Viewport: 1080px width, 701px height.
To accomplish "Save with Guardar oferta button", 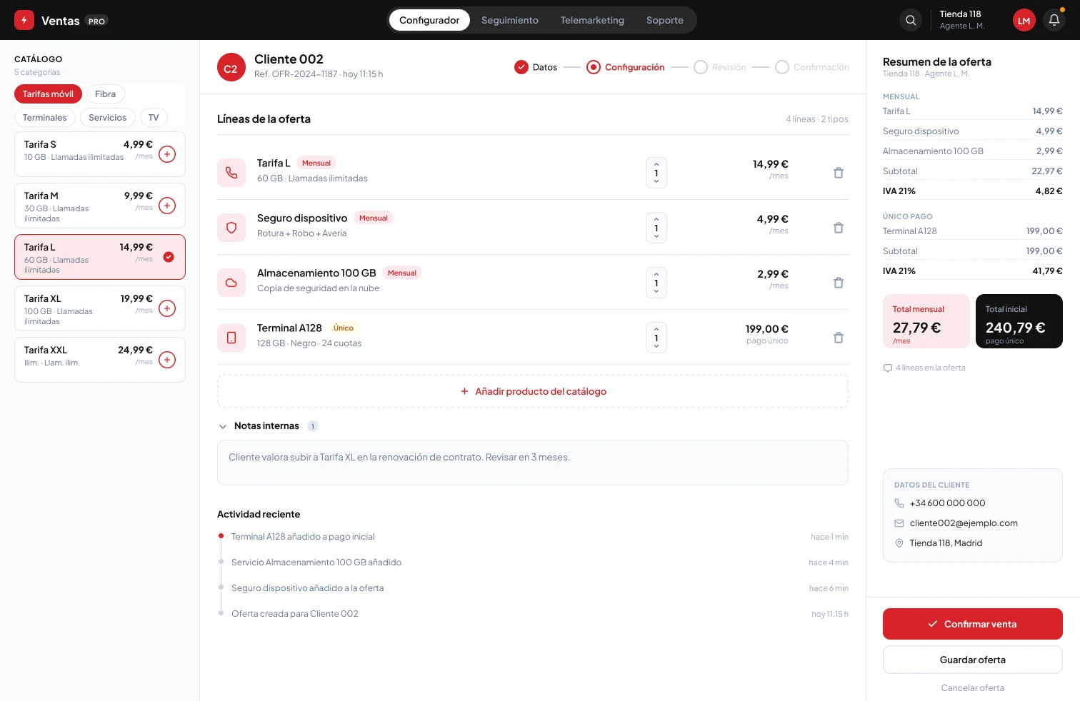I will pyautogui.click(x=973, y=660).
